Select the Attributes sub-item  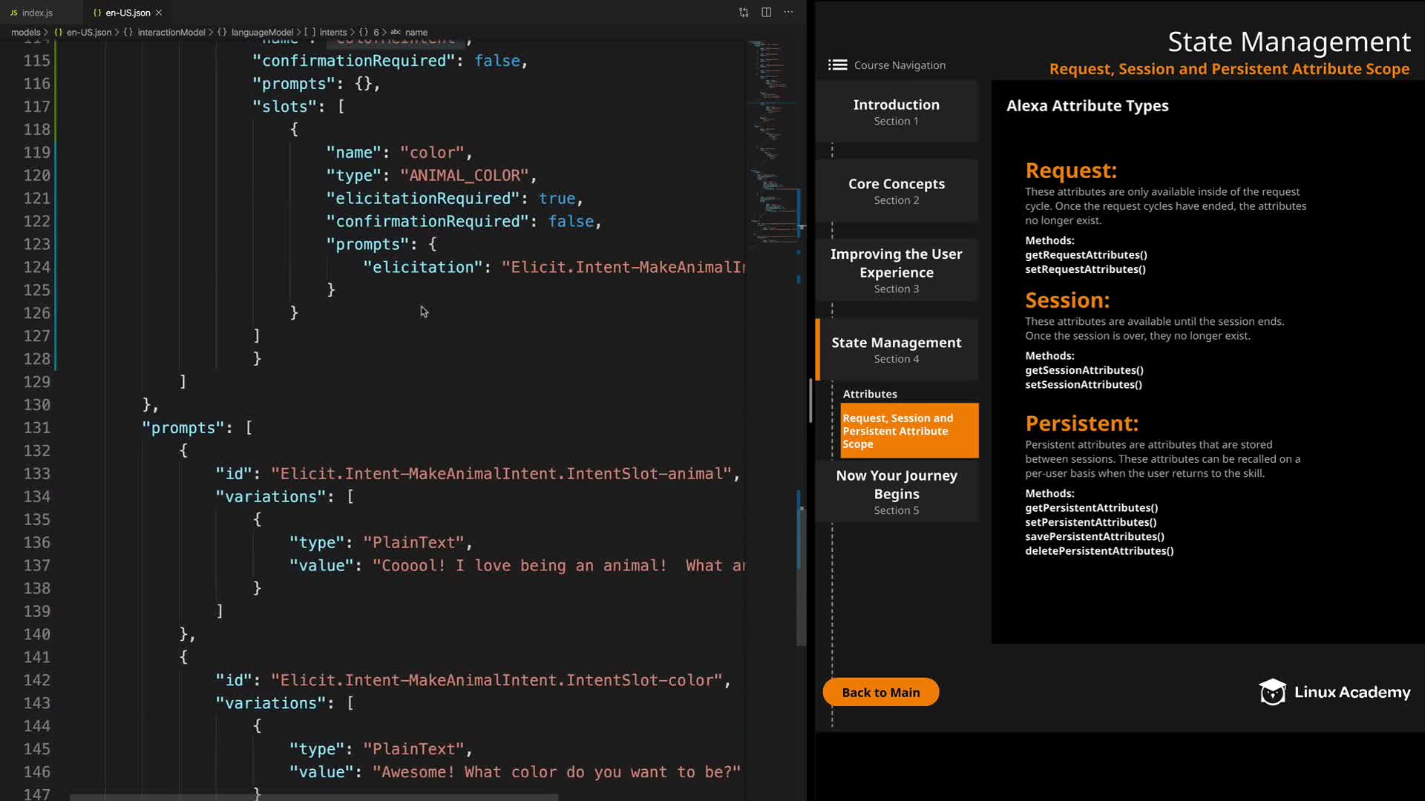click(x=870, y=394)
